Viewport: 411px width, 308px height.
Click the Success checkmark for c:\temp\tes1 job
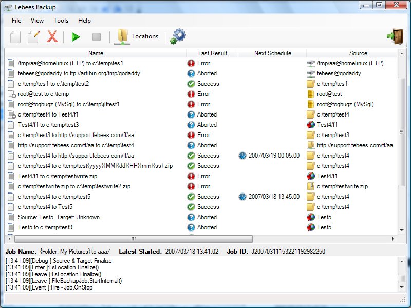191,84
